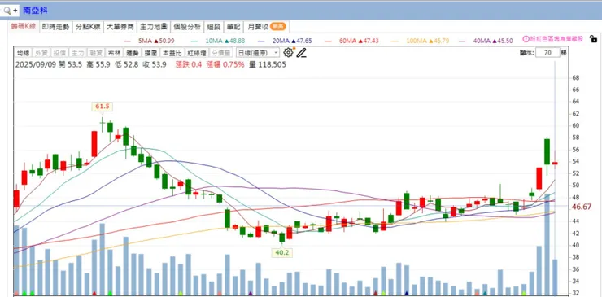Click the plus icon next to the magnifier

pos(15,11)
